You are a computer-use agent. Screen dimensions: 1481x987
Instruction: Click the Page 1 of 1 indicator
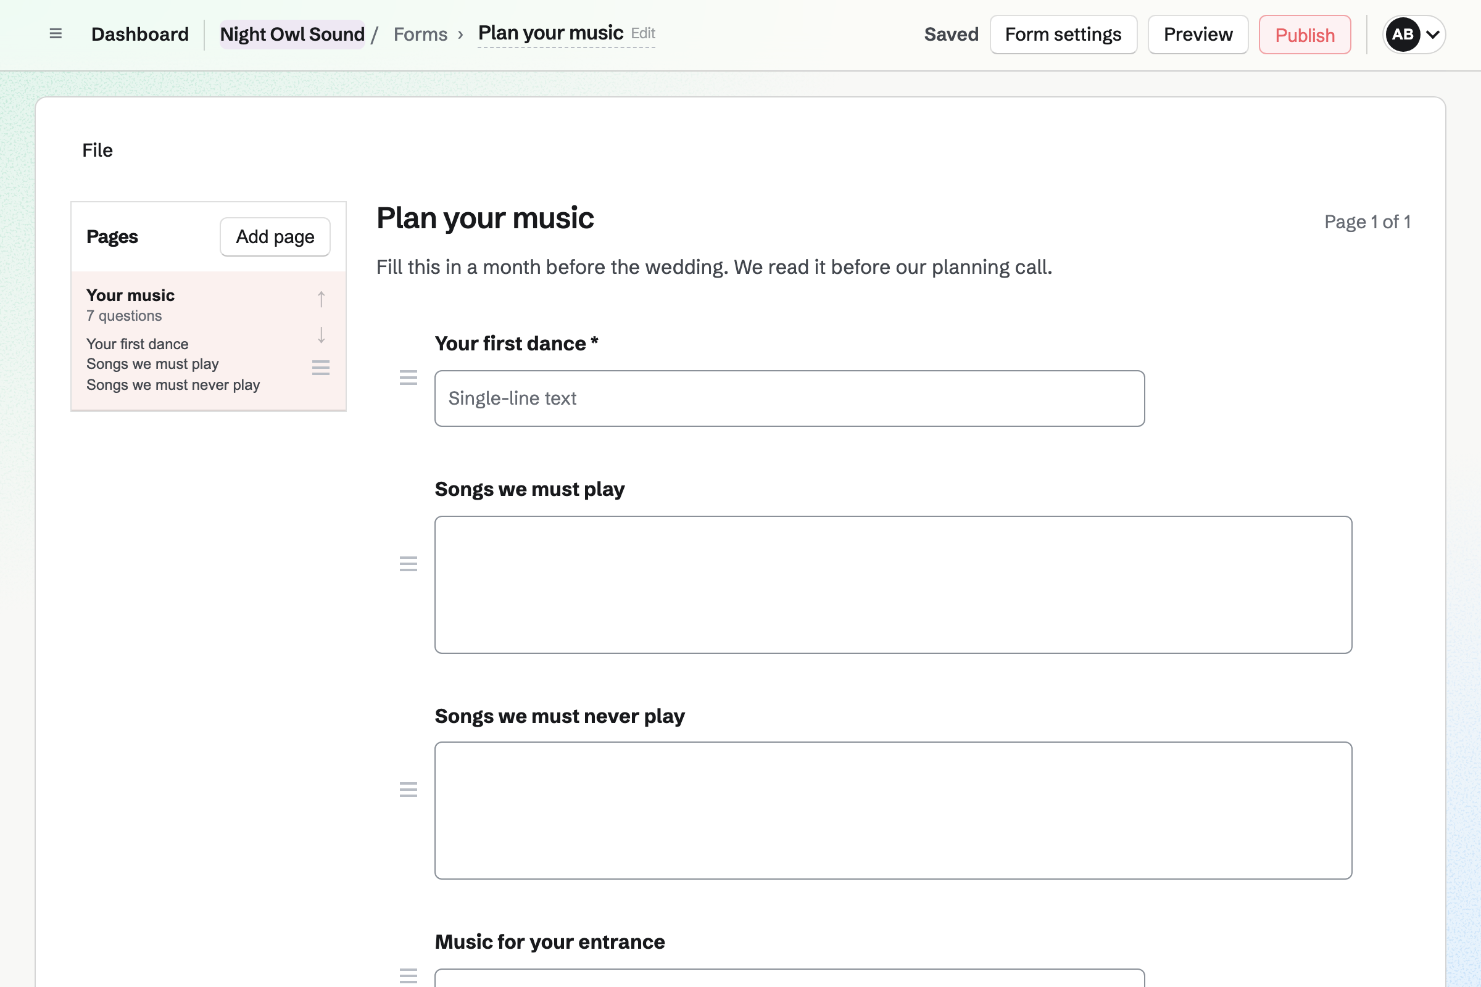tap(1367, 222)
